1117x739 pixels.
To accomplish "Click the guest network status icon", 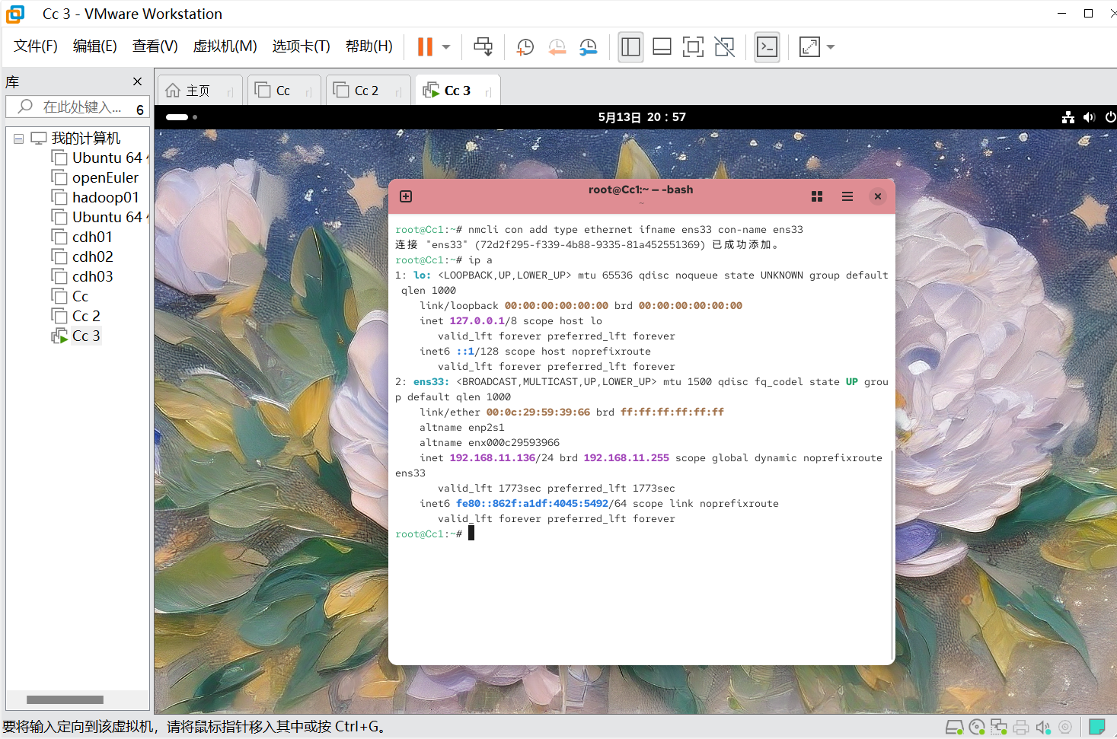I will (x=1068, y=117).
